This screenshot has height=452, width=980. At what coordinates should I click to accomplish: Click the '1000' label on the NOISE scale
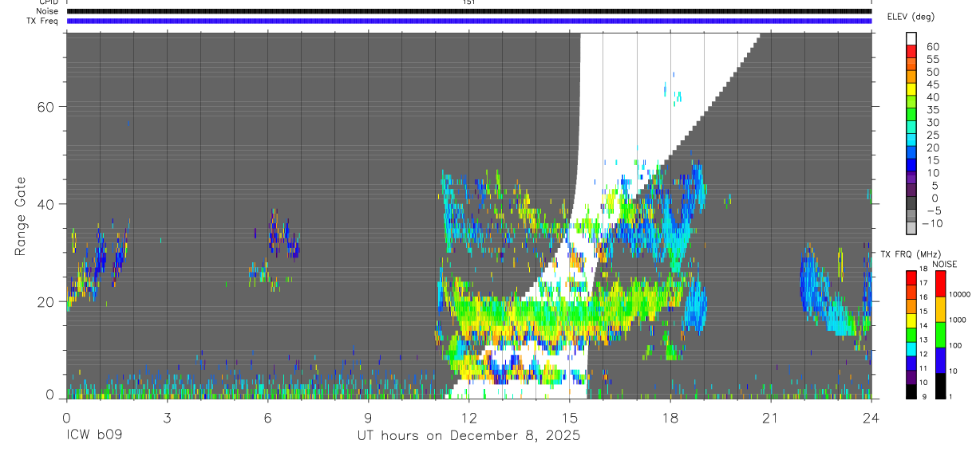click(958, 320)
